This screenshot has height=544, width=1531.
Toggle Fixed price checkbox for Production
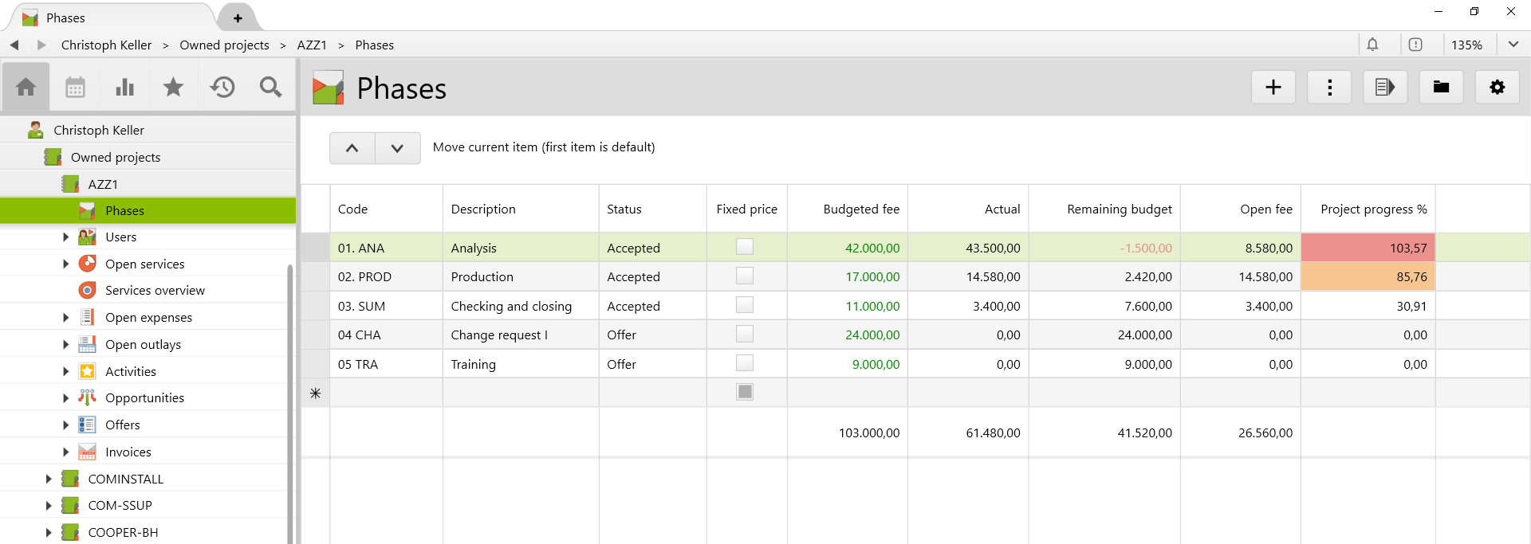pos(745,276)
